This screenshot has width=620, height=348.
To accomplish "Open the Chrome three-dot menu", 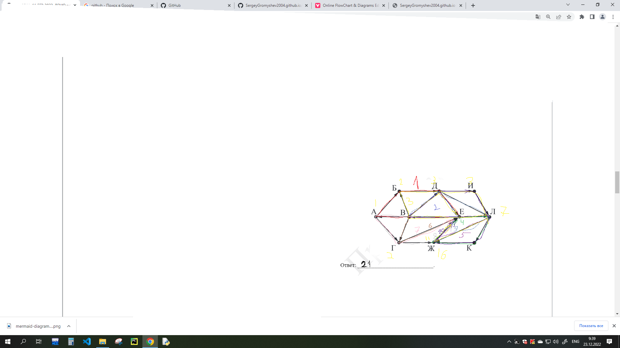I will tap(613, 17).
